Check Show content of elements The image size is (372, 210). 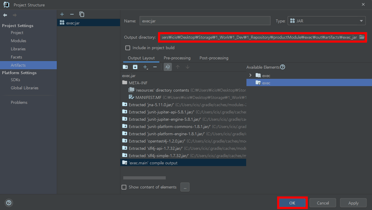[x=124, y=187]
